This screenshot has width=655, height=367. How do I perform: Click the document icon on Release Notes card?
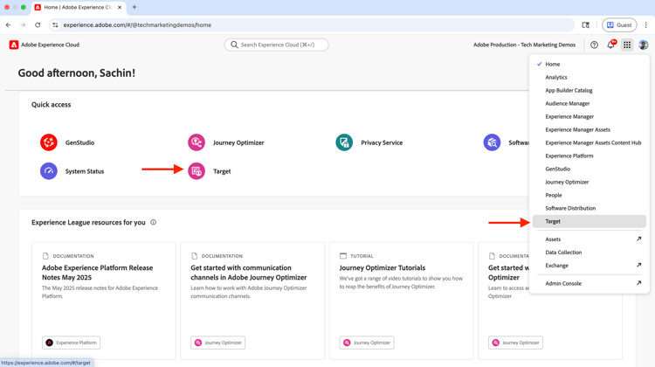point(45,256)
